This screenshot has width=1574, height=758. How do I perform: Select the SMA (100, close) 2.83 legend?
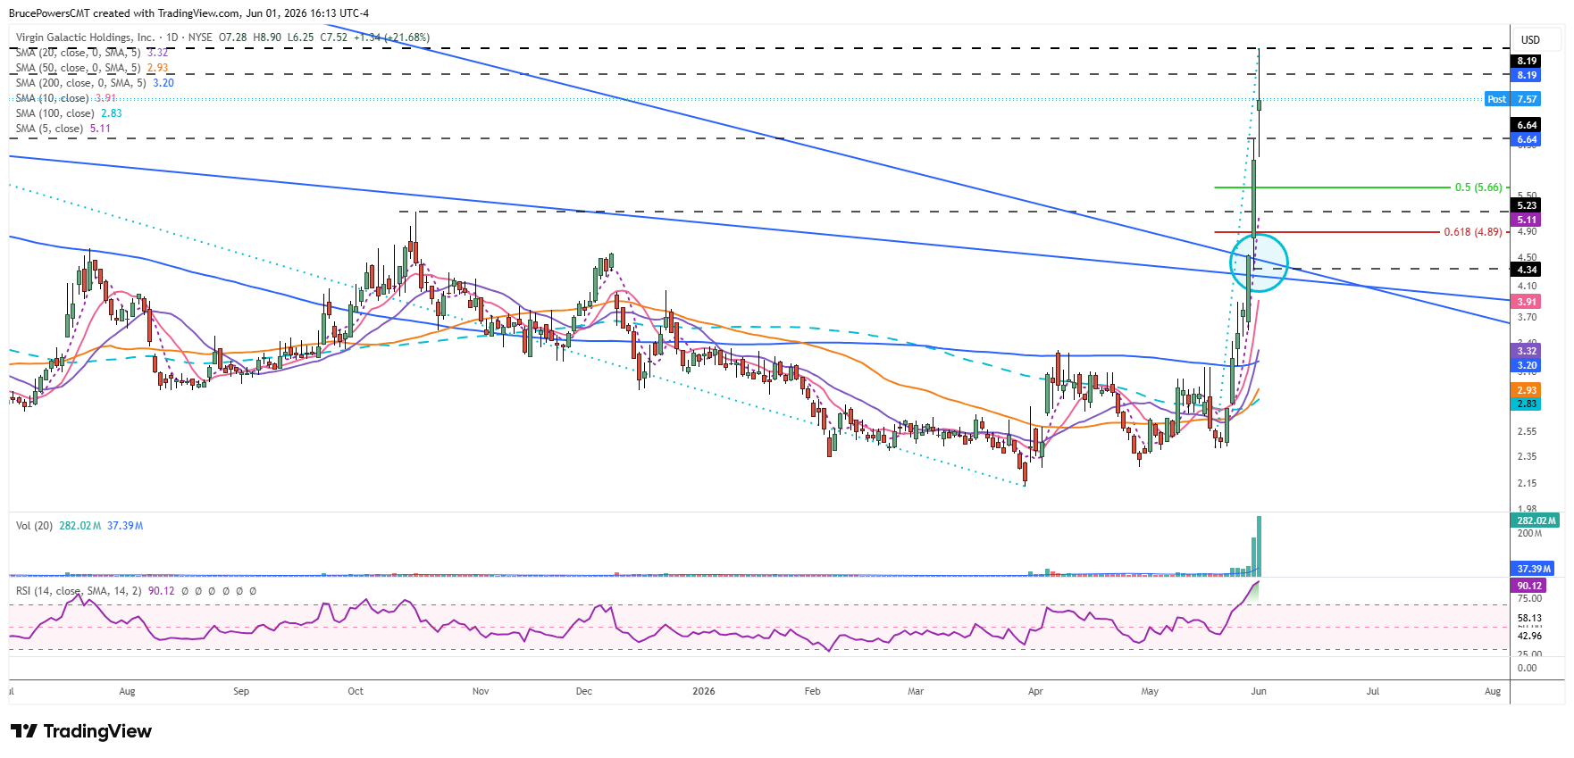coord(69,113)
